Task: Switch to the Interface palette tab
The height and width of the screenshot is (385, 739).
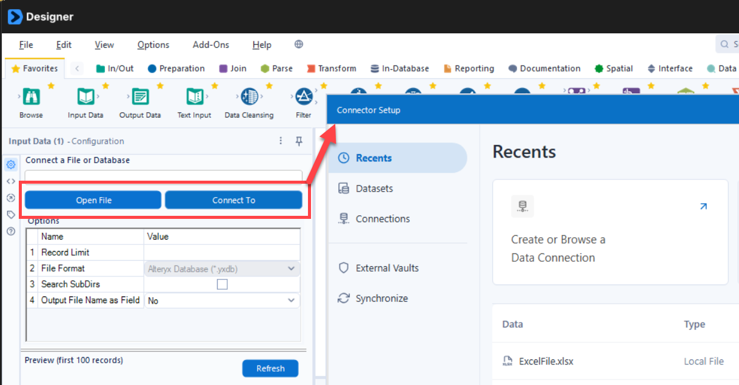Action: 670,69
